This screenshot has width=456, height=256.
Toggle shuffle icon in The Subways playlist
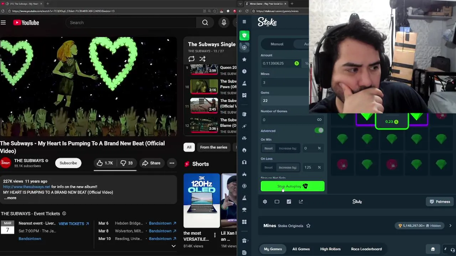(202, 59)
